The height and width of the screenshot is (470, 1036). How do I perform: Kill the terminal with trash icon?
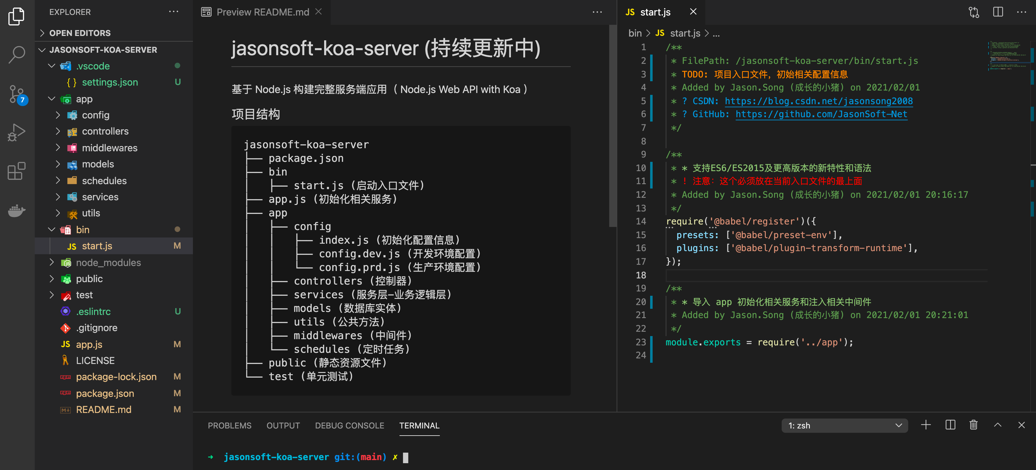coord(973,425)
